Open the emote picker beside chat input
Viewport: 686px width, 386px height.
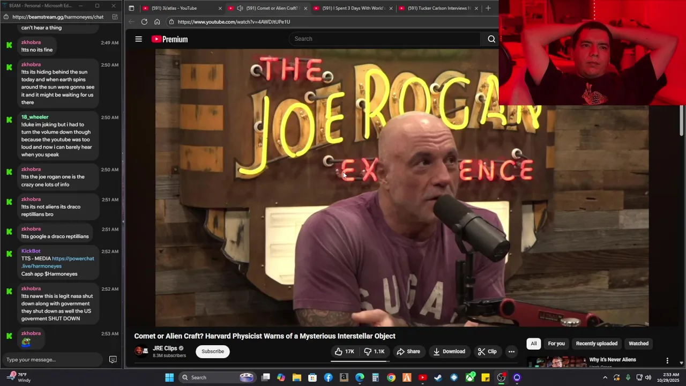113,360
